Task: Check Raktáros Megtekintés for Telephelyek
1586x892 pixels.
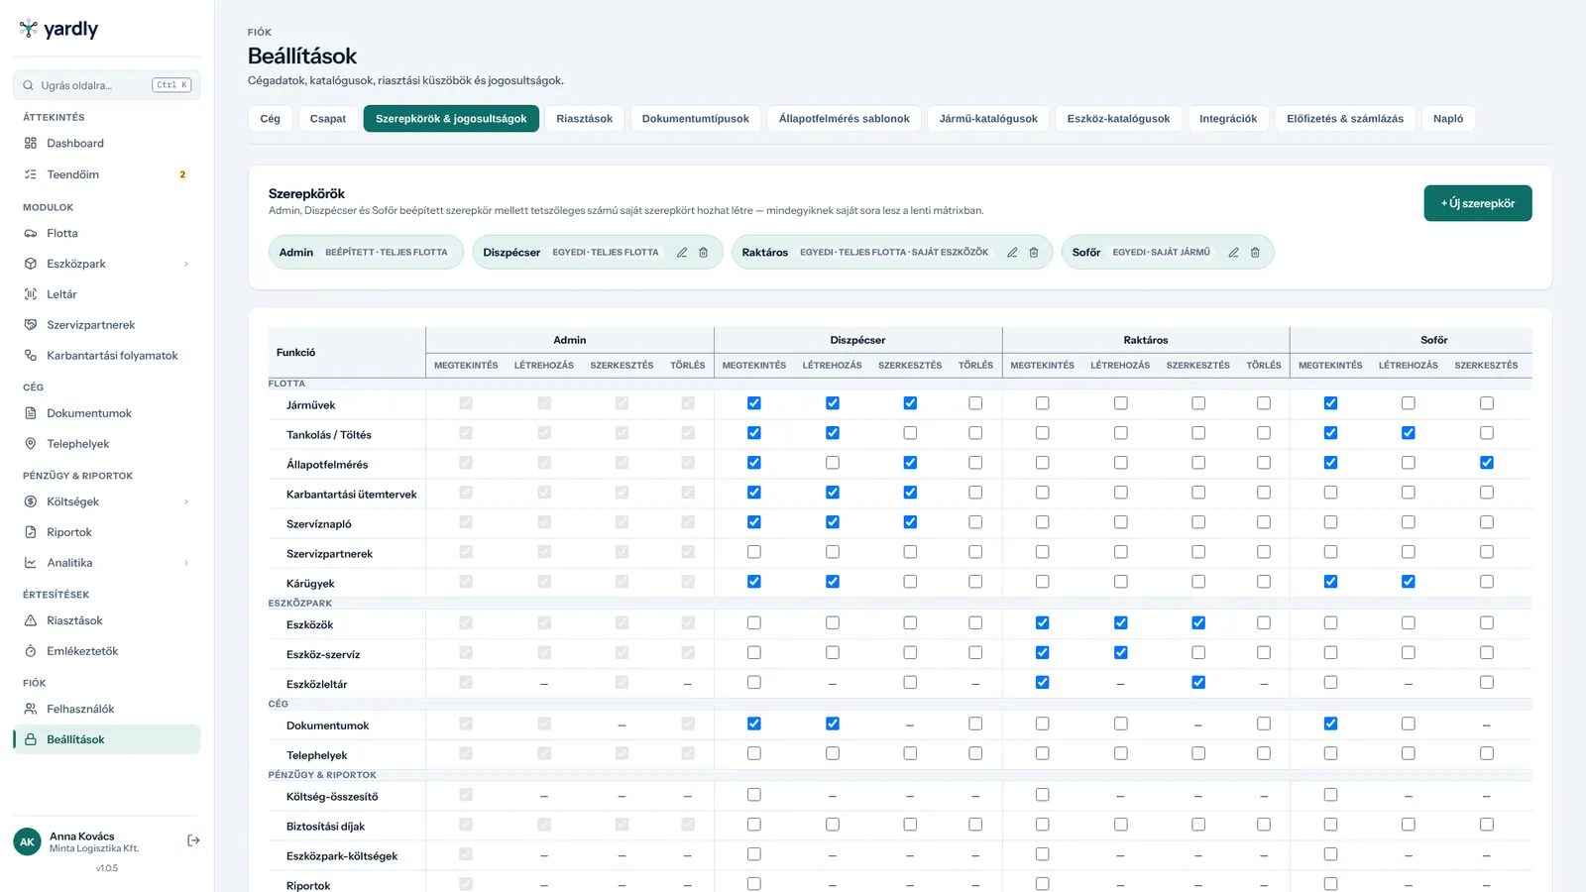Action: [x=1043, y=754]
